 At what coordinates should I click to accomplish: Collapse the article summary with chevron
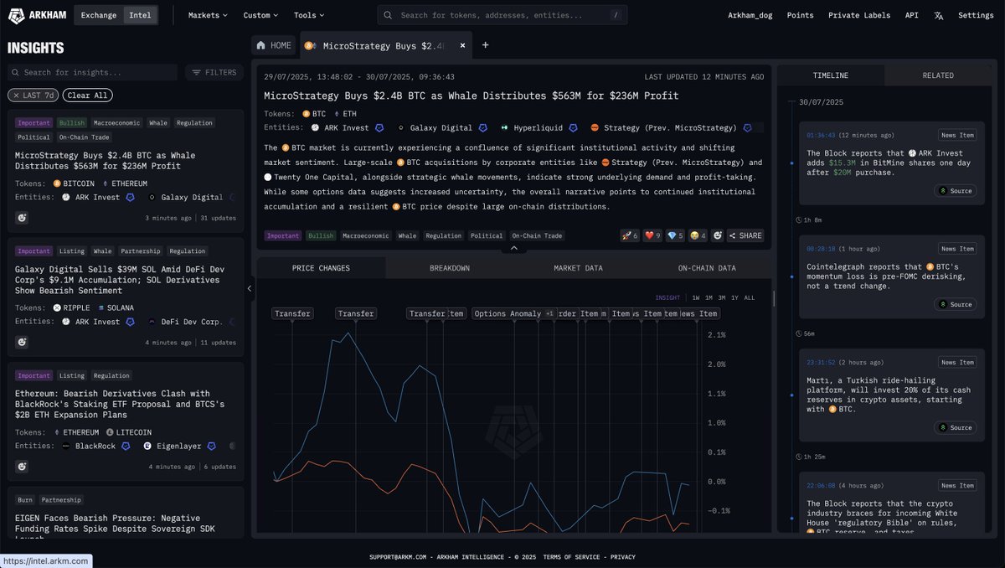coord(514,248)
